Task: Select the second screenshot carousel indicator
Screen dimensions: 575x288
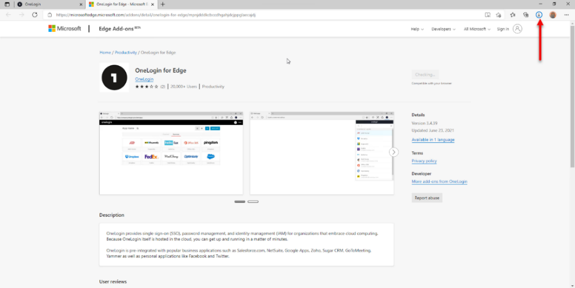Action: (253, 202)
